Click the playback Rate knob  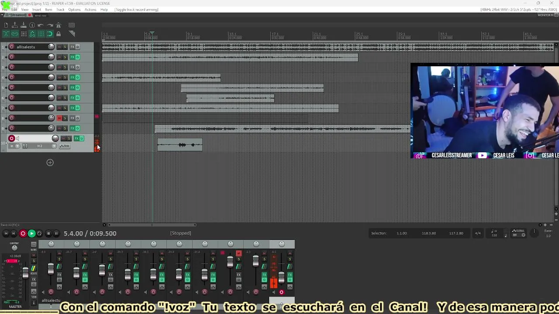point(534,232)
